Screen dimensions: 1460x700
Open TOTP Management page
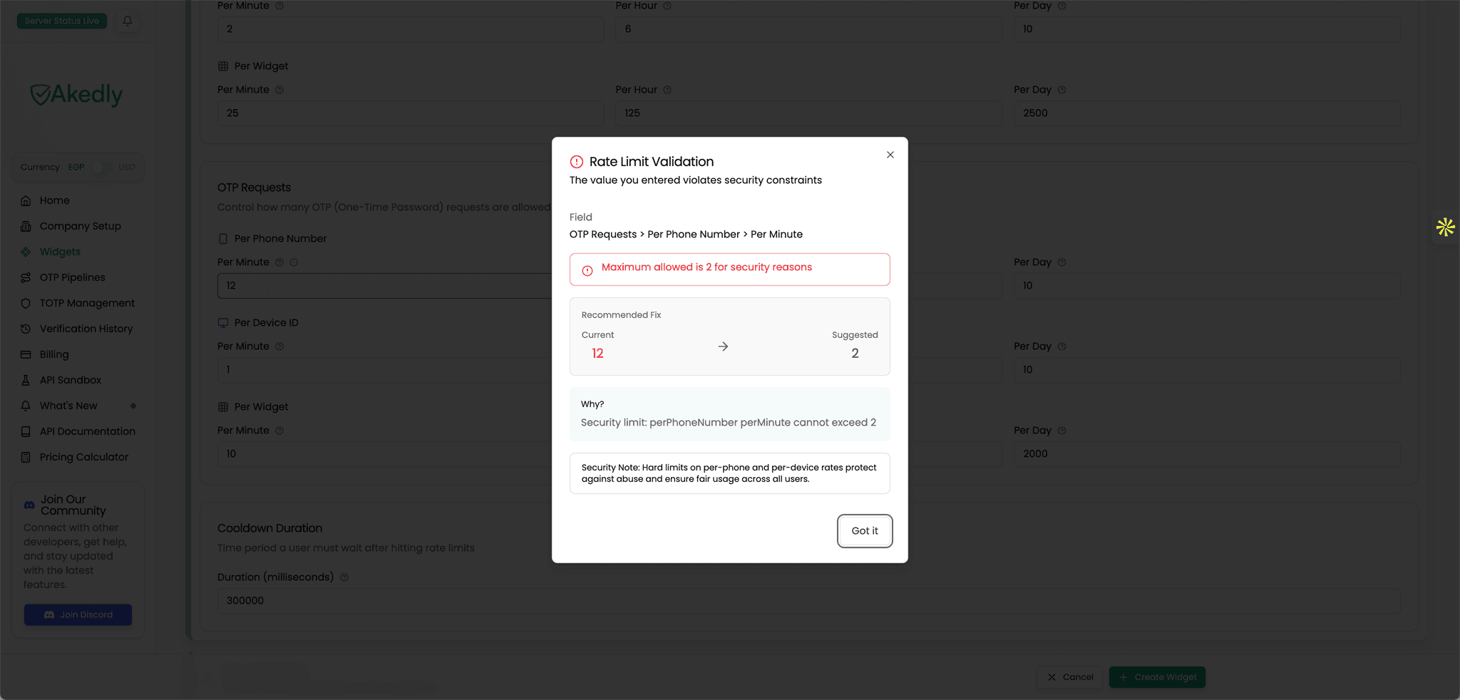coord(87,303)
